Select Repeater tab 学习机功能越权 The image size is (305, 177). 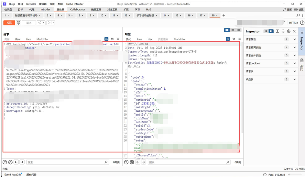pyautogui.click(x=147, y=15)
